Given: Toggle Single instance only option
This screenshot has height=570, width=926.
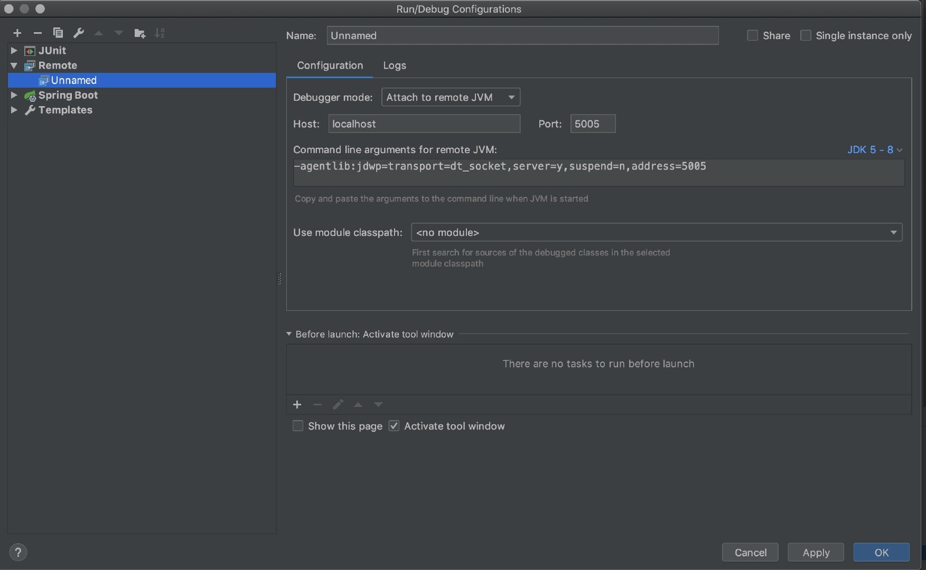Looking at the screenshot, I should pos(806,35).
